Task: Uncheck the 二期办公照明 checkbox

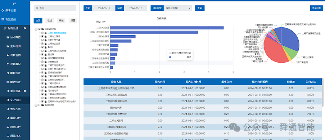Action: click(x=42, y=36)
